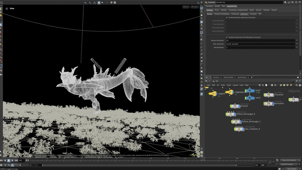Open Replace Attributes dropdown arrow
This screenshot has height=170, width=302.
[x=297, y=40]
